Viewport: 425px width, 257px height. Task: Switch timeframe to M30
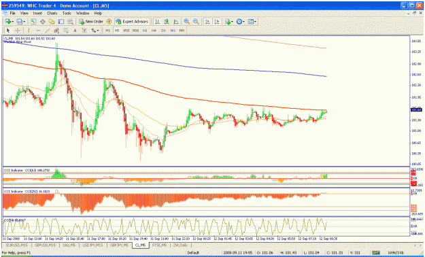click(135, 31)
